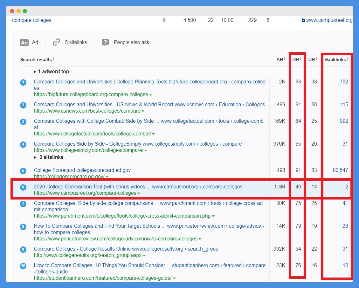
Task: Open dropdown arrow after collegesimply.com compare URL
Action: tap(146, 151)
